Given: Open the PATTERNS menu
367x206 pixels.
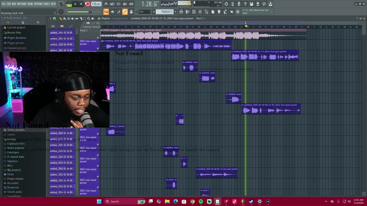Looking at the screenshot, I should point(22,4).
